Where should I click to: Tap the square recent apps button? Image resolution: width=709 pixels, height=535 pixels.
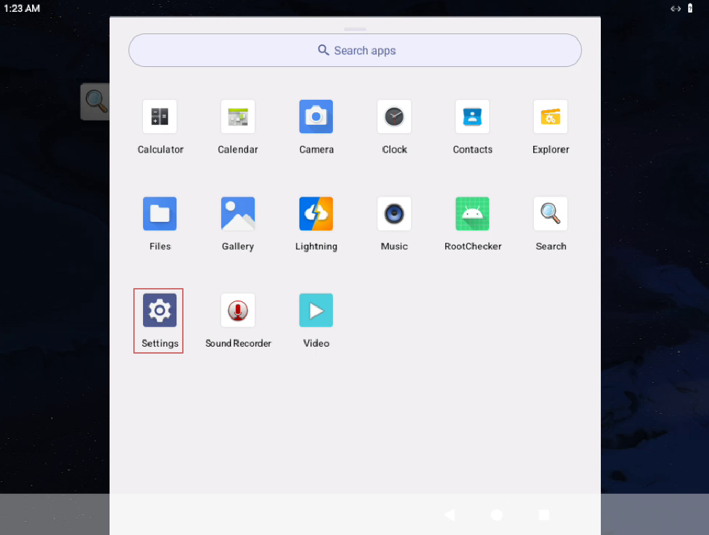[x=544, y=515]
